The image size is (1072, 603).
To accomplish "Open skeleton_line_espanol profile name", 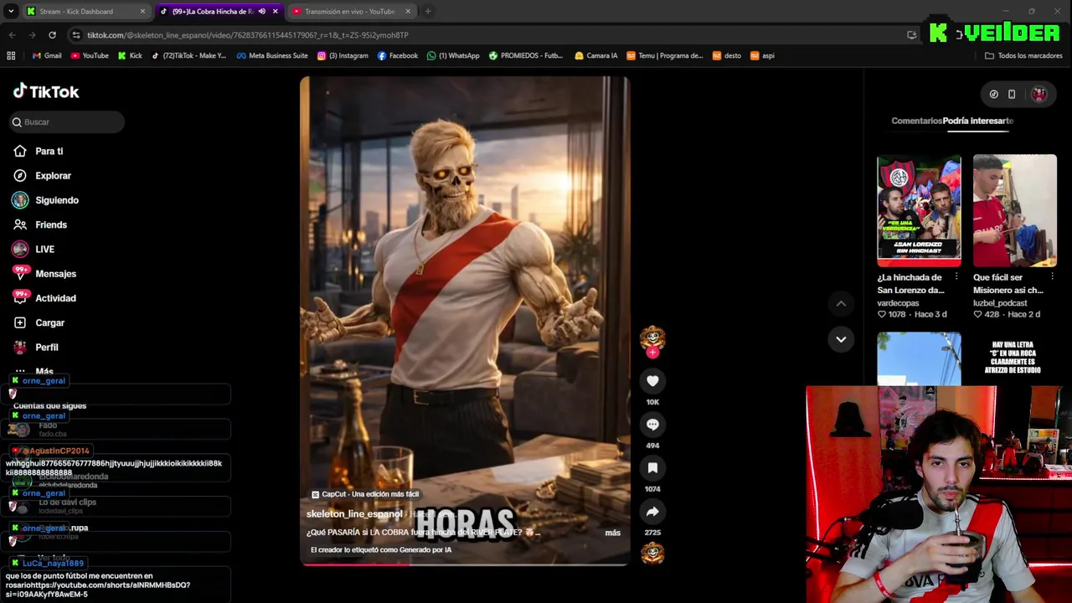I will pos(354,514).
